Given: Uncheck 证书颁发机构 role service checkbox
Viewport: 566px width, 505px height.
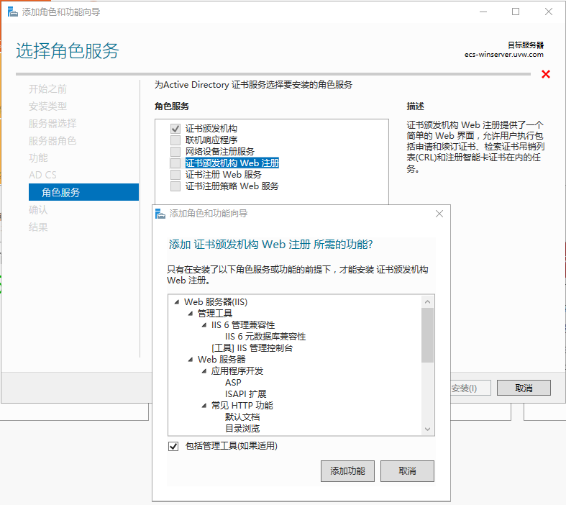Looking at the screenshot, I should (175, 129).
